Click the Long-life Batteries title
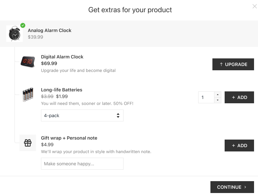The width and height of the screenshot is (258, 195). click(61, 90)
